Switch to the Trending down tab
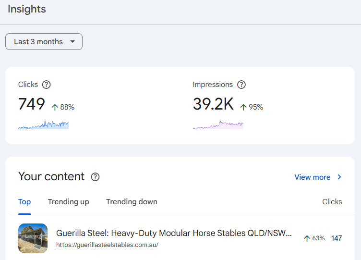The height and width of the screenshot is (260, 361). point(132,202)
